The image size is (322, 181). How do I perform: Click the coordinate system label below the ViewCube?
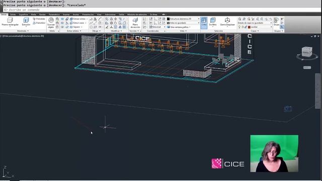click(307, 67)
